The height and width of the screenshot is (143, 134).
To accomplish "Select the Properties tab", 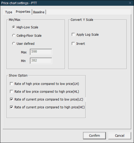I will (23, 12).
